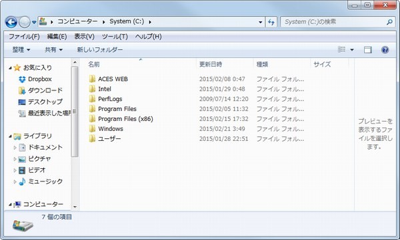
Task: Click the magnifier search icon
Action: click(389, 22)
